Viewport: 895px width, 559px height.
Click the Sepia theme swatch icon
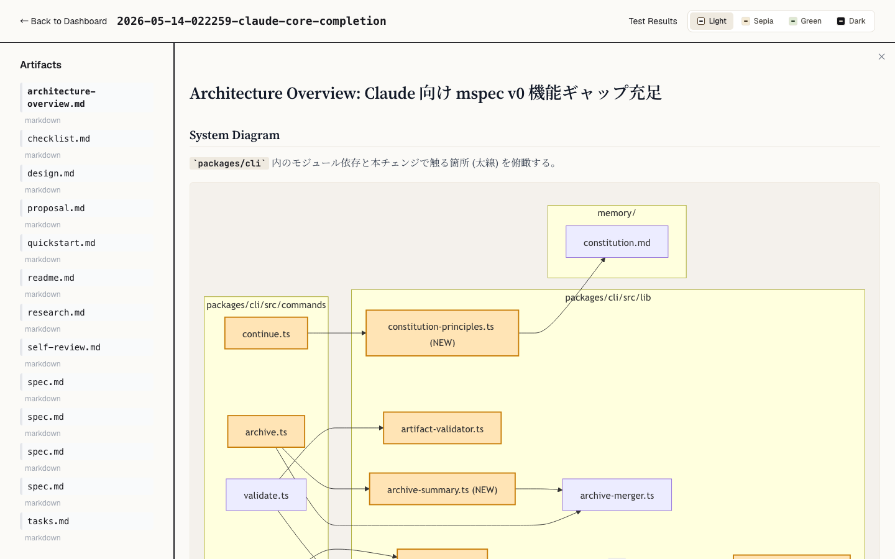[746, 21]
